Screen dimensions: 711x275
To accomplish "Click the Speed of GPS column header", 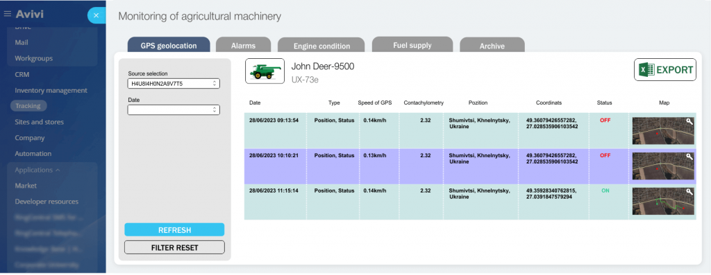I will pos(374,103).
